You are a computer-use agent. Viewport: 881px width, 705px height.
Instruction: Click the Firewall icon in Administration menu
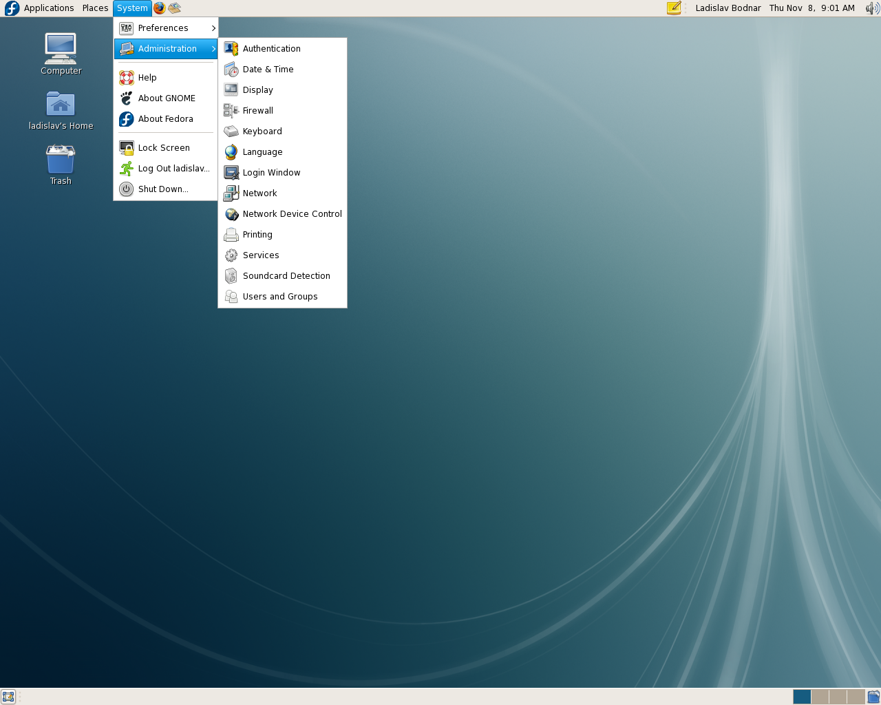click(x=231, y=111)
